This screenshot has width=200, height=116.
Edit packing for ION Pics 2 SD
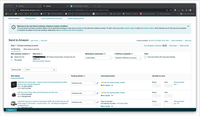tap(97, 93)
